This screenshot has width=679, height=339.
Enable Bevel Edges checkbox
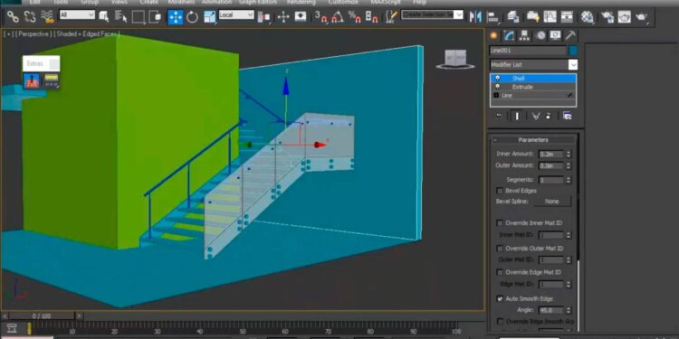tap(500, 191)
